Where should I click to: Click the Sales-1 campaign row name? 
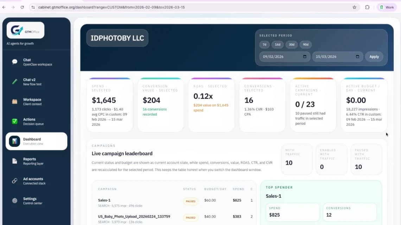(x=104, y=200)
